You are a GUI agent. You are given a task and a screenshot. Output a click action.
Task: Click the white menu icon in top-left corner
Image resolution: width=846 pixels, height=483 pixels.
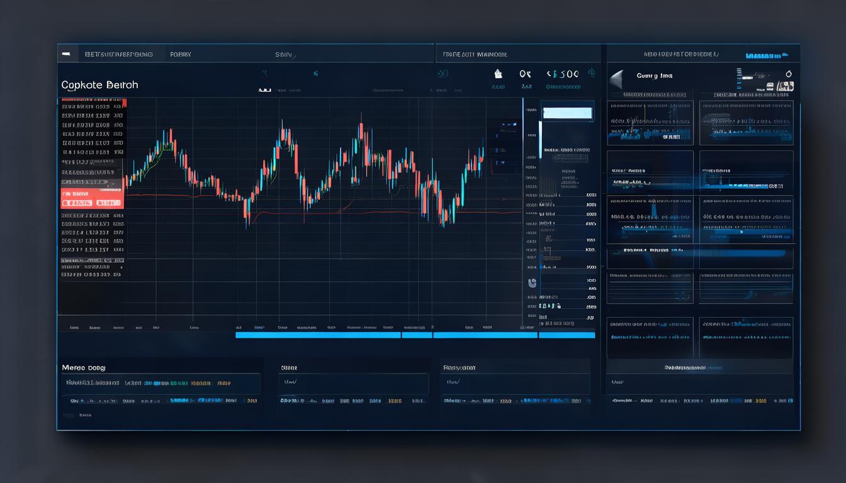[66, 55]
